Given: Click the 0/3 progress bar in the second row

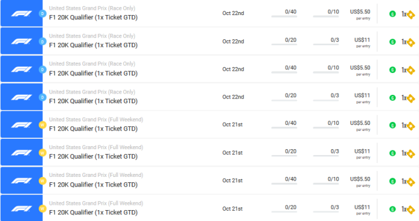Looking at the screenshot, I should [x=326, y=44].
